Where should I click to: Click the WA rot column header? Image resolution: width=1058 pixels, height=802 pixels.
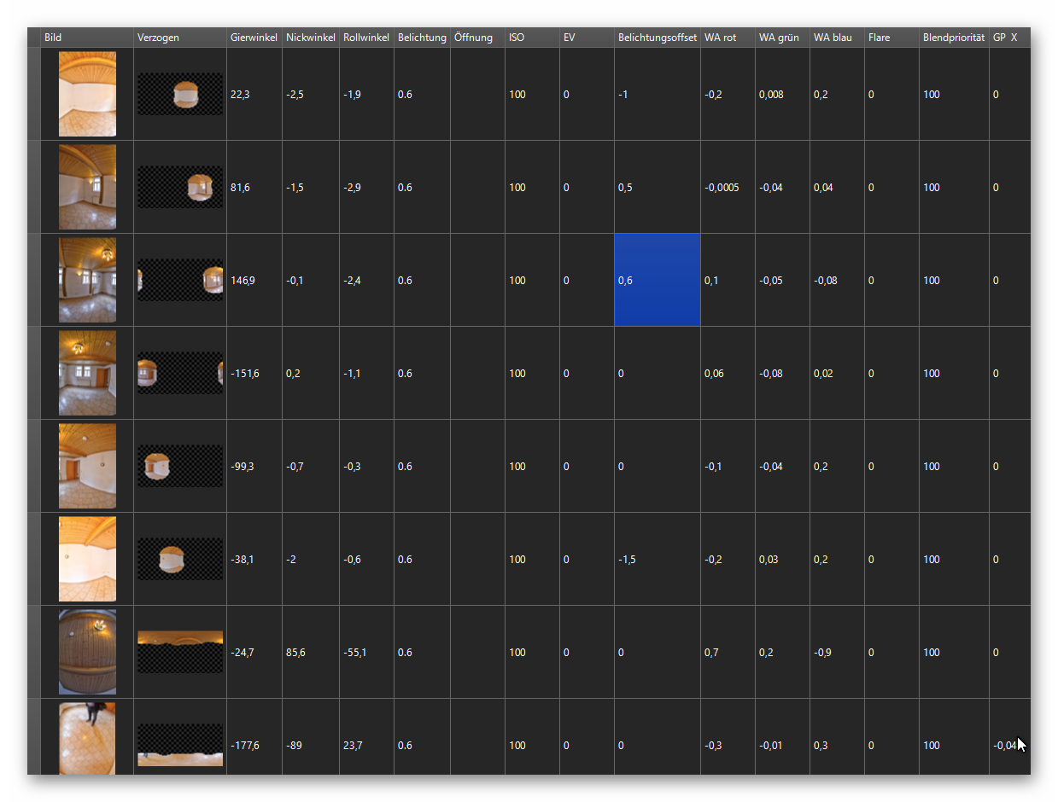727,38
